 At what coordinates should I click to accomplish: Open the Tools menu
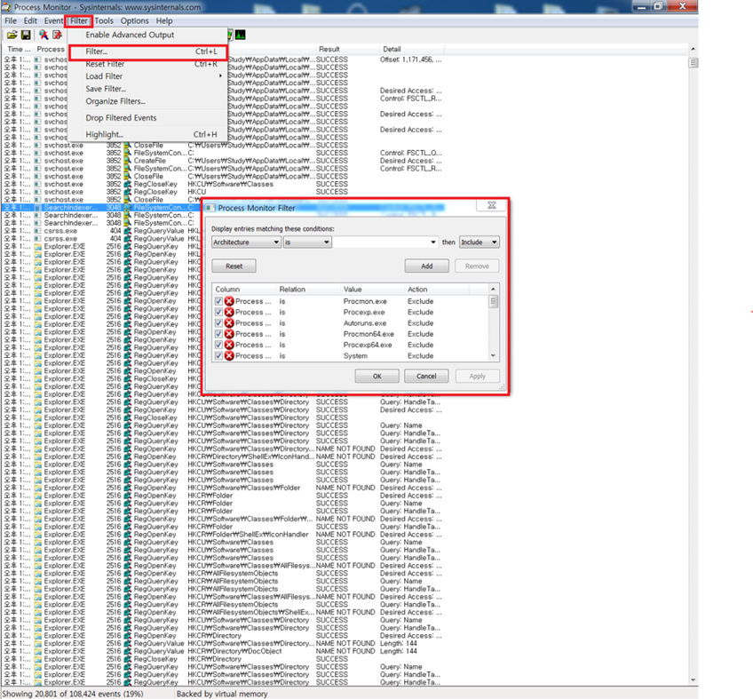104,20
